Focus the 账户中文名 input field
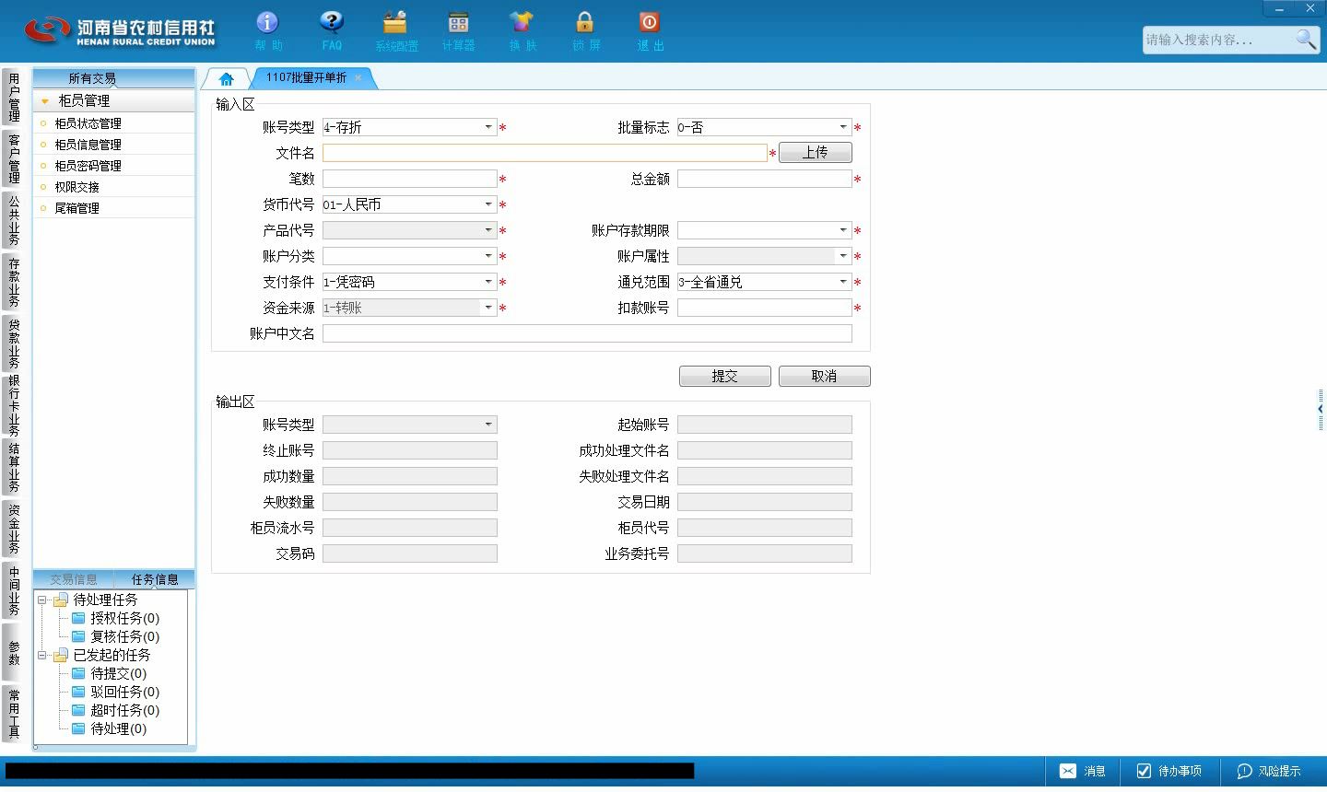 pyautogui.click(x=587, y=333)
